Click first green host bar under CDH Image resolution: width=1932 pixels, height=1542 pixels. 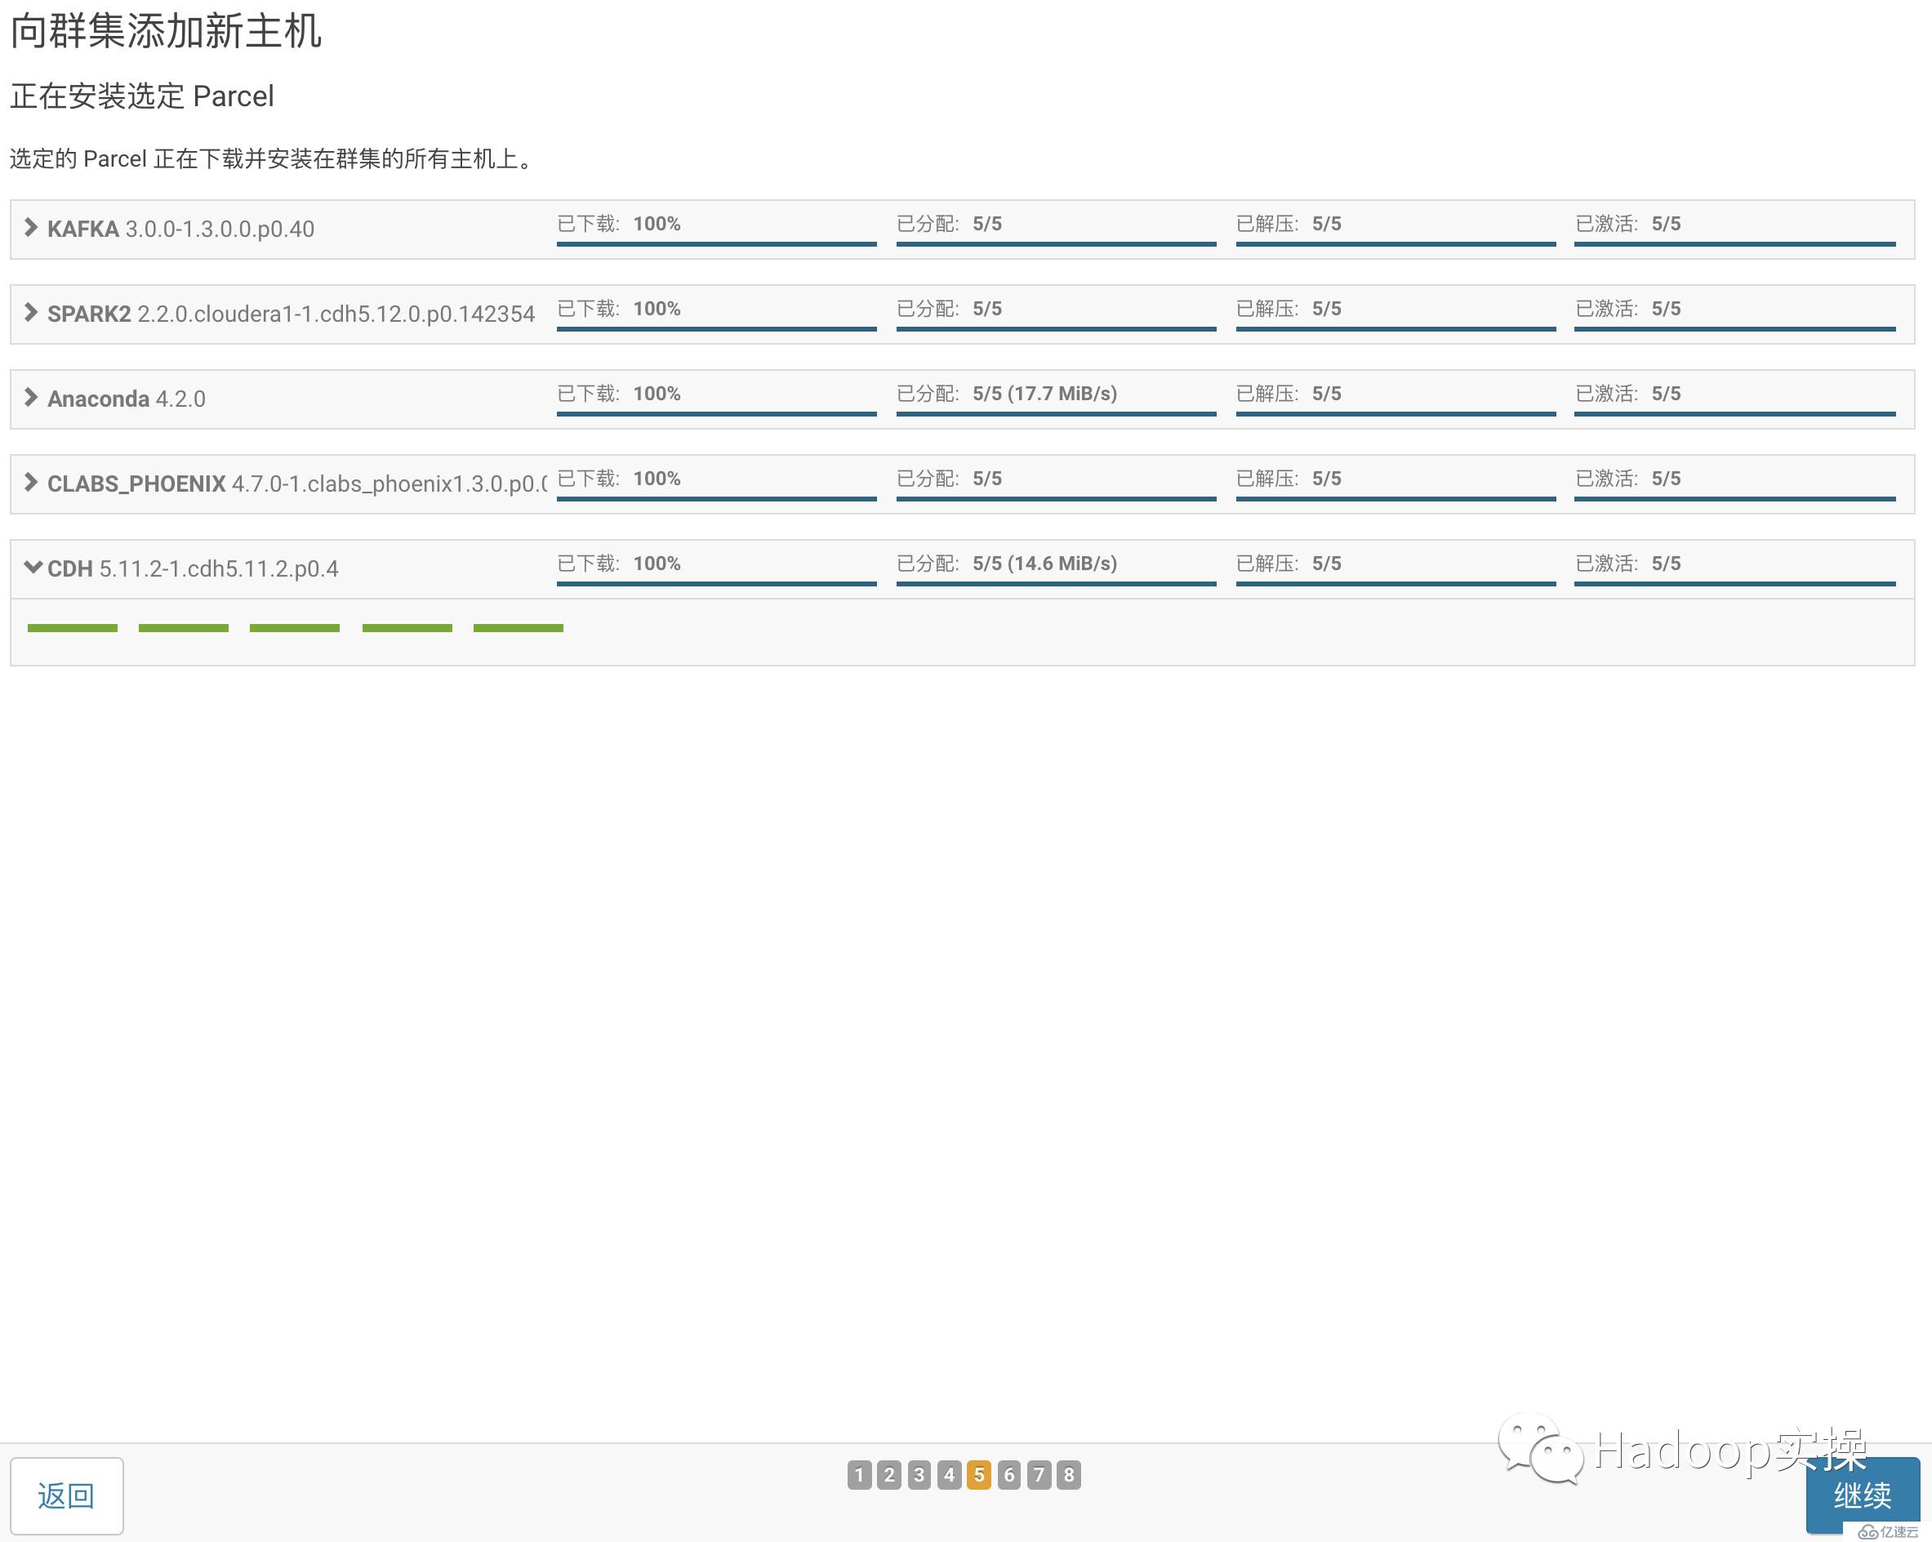[x=73, y=627]
